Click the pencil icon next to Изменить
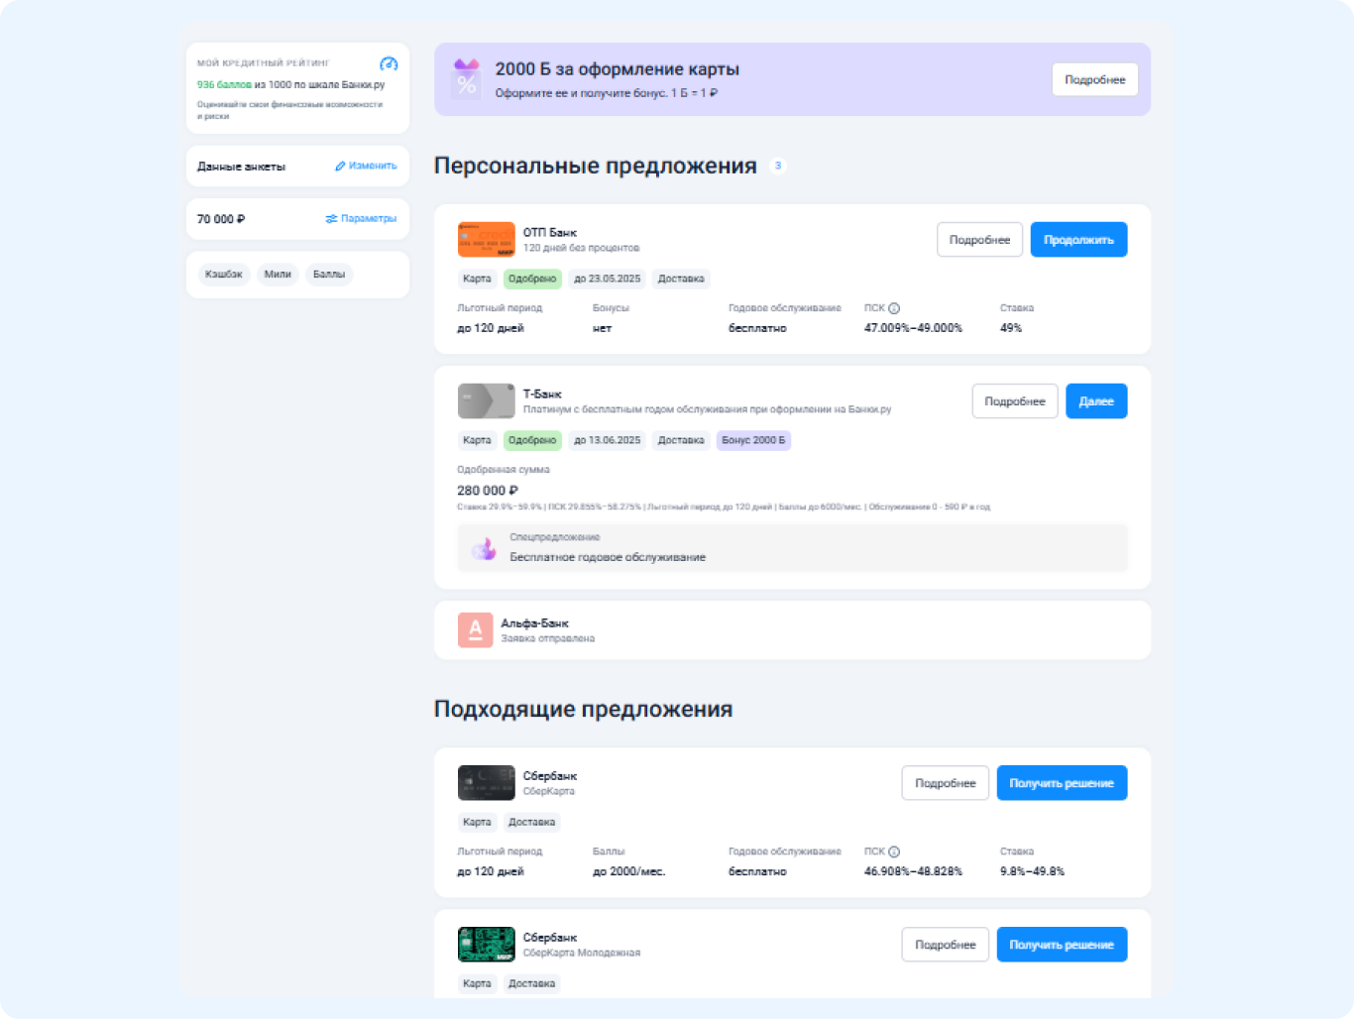This screenshot has width=1354, height=1019. click(x=340, y=167)
